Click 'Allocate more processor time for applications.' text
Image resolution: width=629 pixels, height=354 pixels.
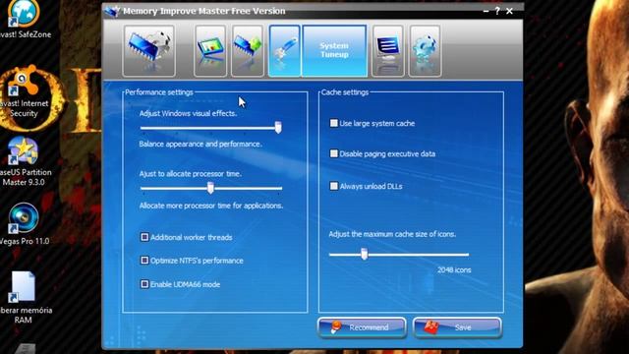(211, 206)
